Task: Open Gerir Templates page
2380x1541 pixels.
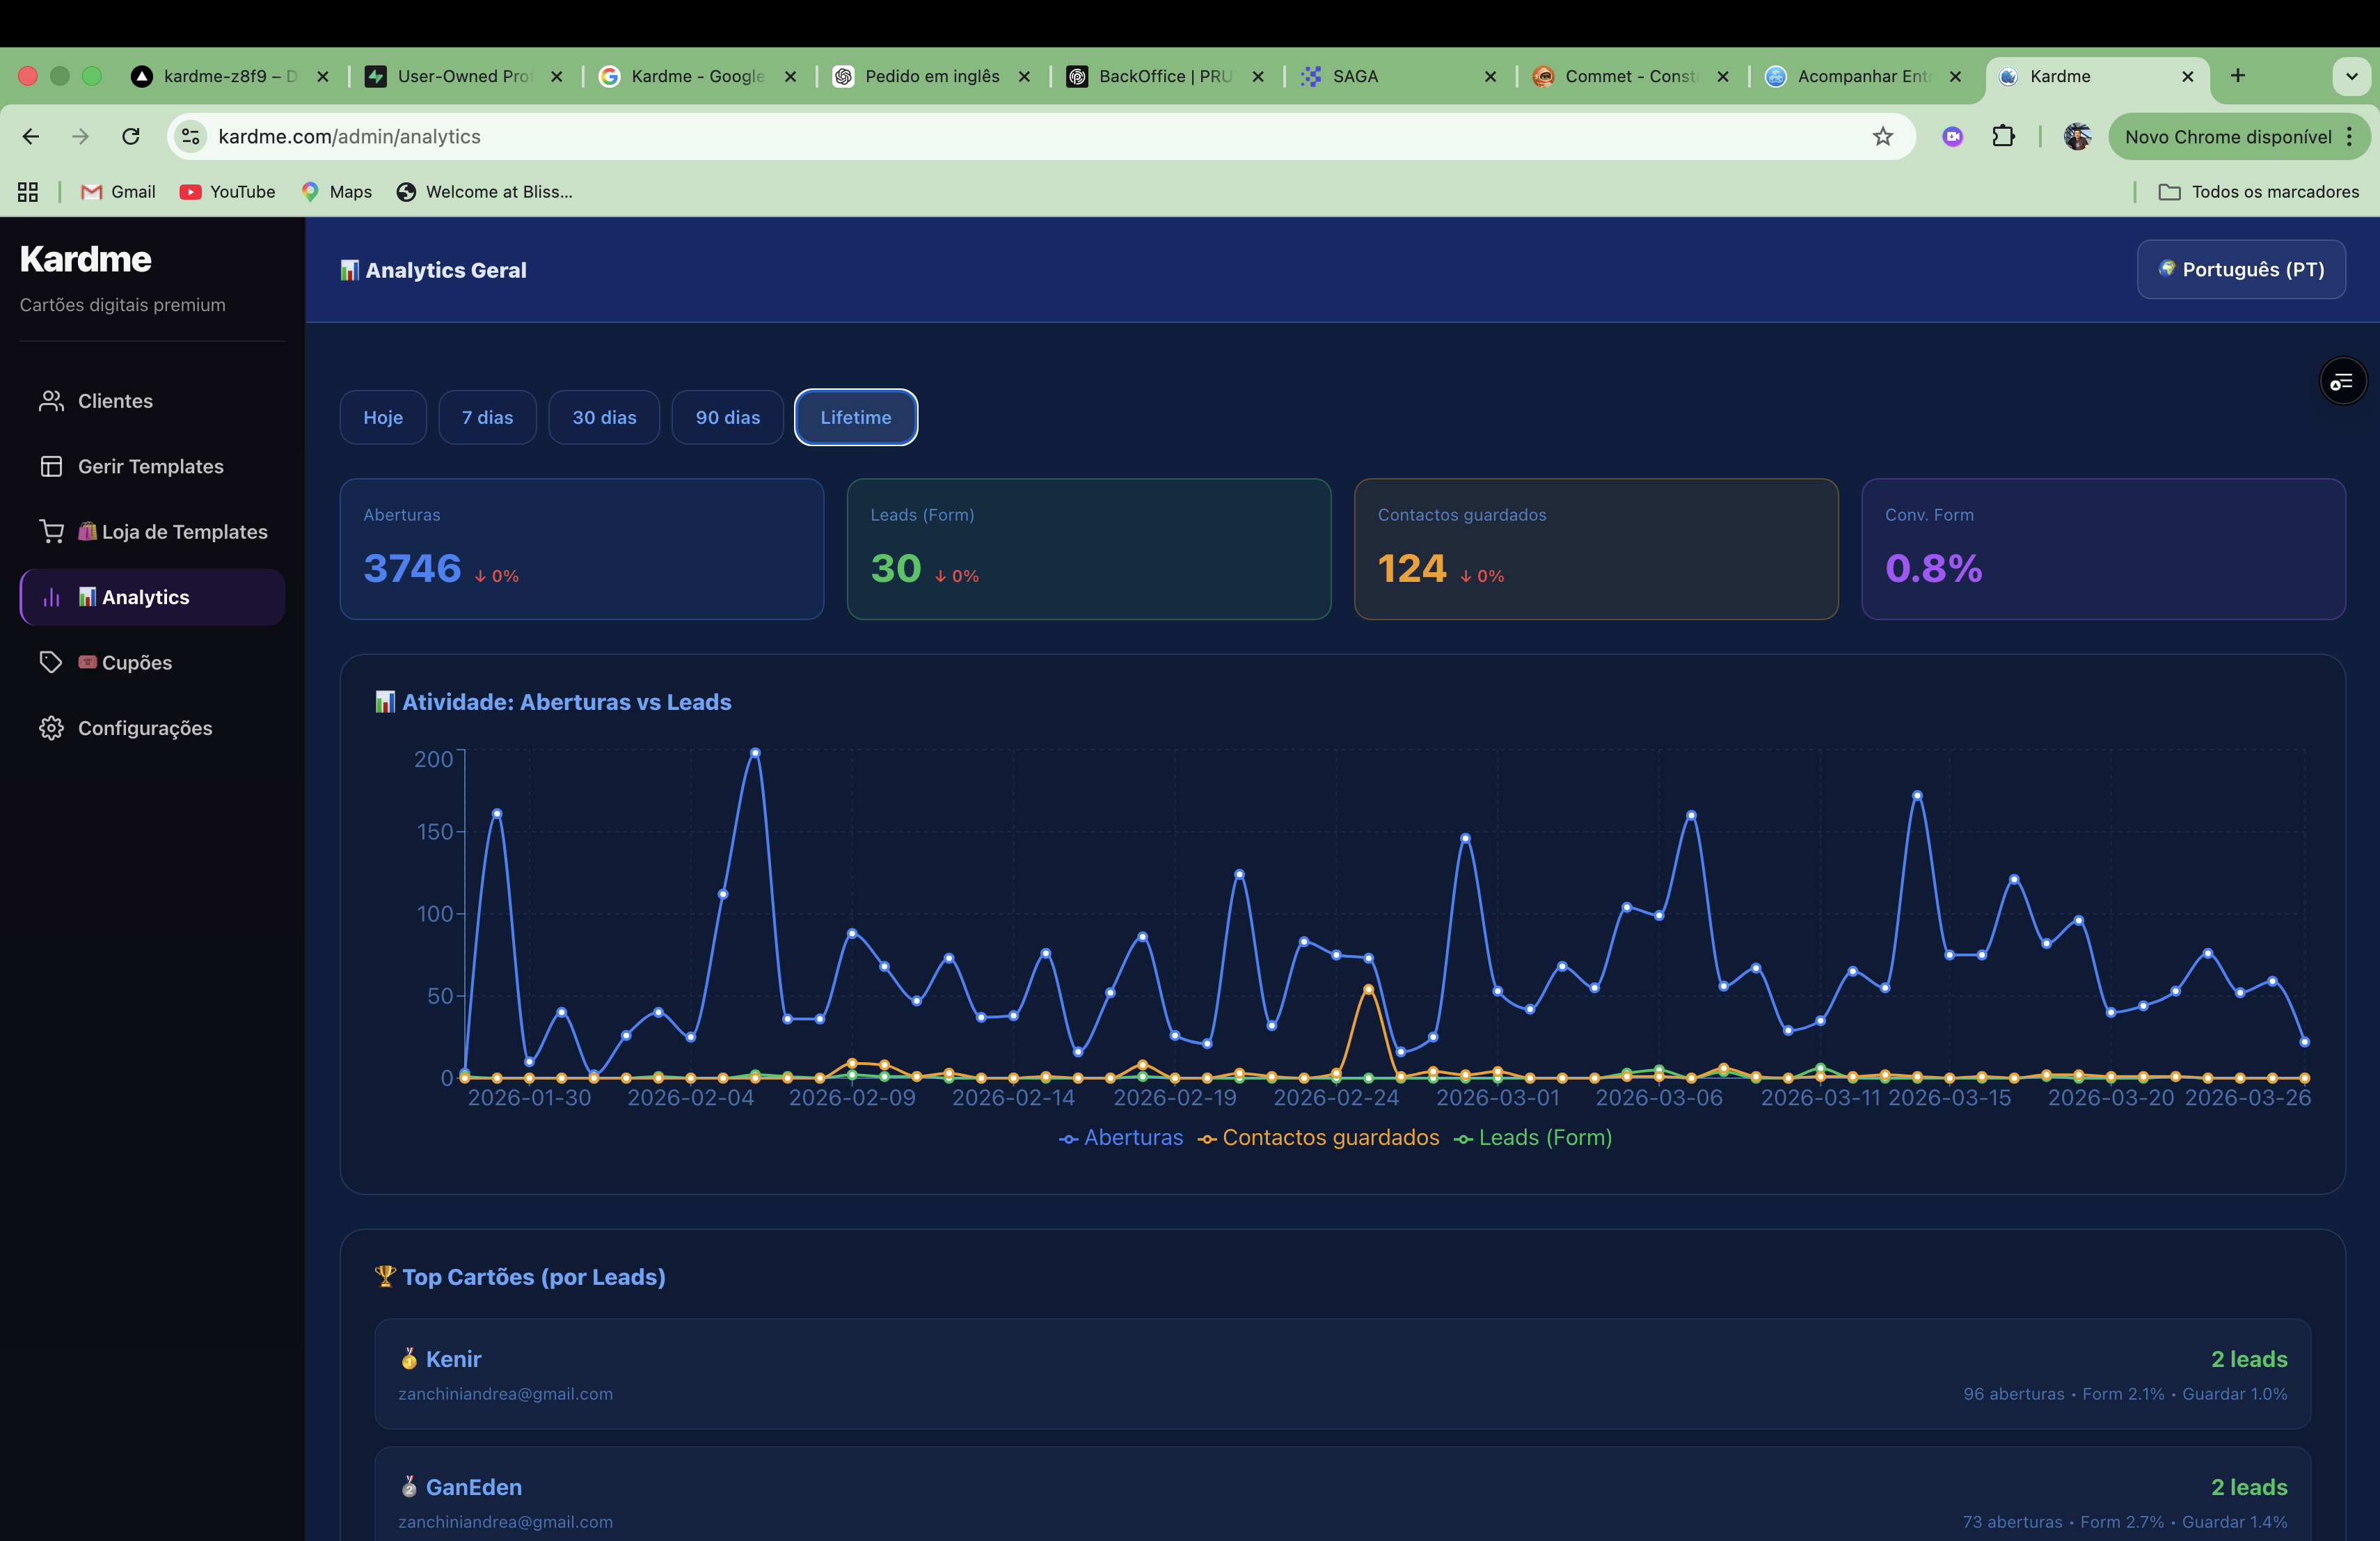Action: coord(150,466)
